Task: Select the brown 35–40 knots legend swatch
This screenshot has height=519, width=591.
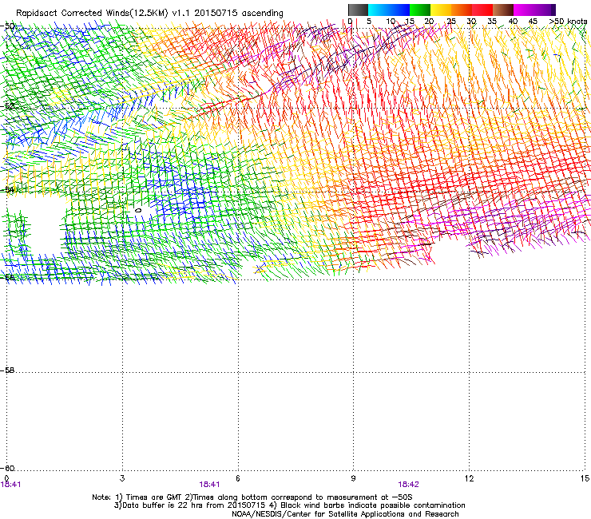Action: (x=503, y=10)
